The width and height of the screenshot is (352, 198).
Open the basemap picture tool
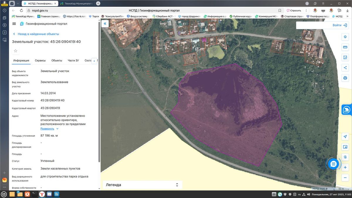click(345, 147)
